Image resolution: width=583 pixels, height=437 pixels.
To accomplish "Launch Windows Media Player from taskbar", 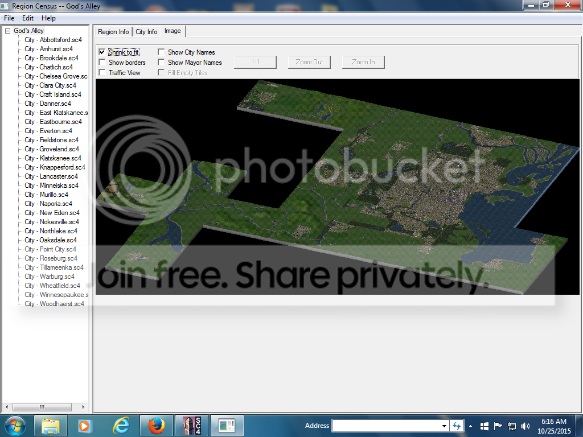I will 84,426.
